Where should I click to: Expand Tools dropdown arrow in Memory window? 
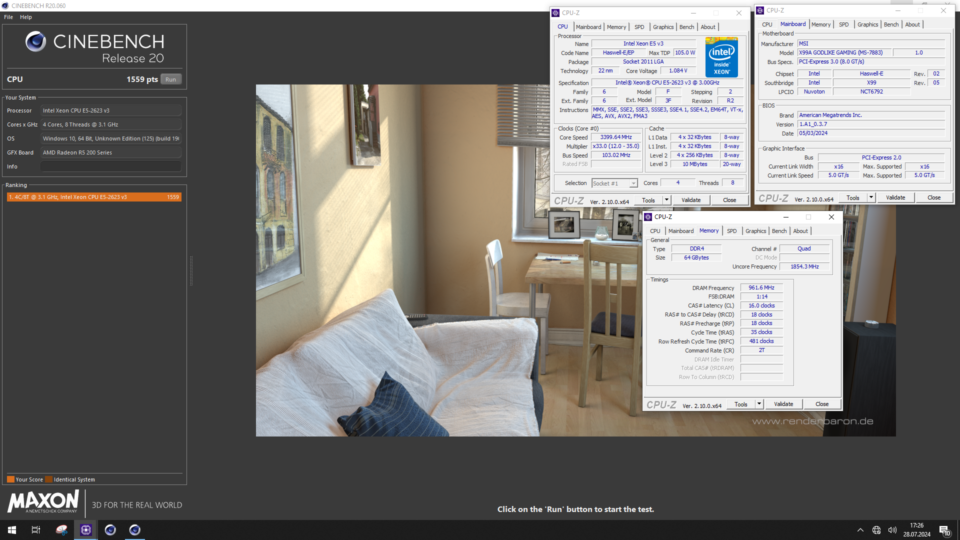[758, 404]
